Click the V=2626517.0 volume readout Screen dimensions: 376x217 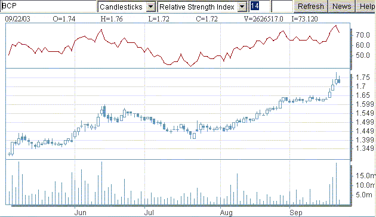pos(264,18)
